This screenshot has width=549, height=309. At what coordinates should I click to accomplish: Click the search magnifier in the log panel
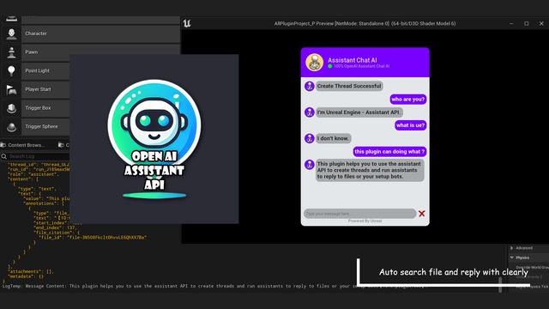[x=3, y=156]
